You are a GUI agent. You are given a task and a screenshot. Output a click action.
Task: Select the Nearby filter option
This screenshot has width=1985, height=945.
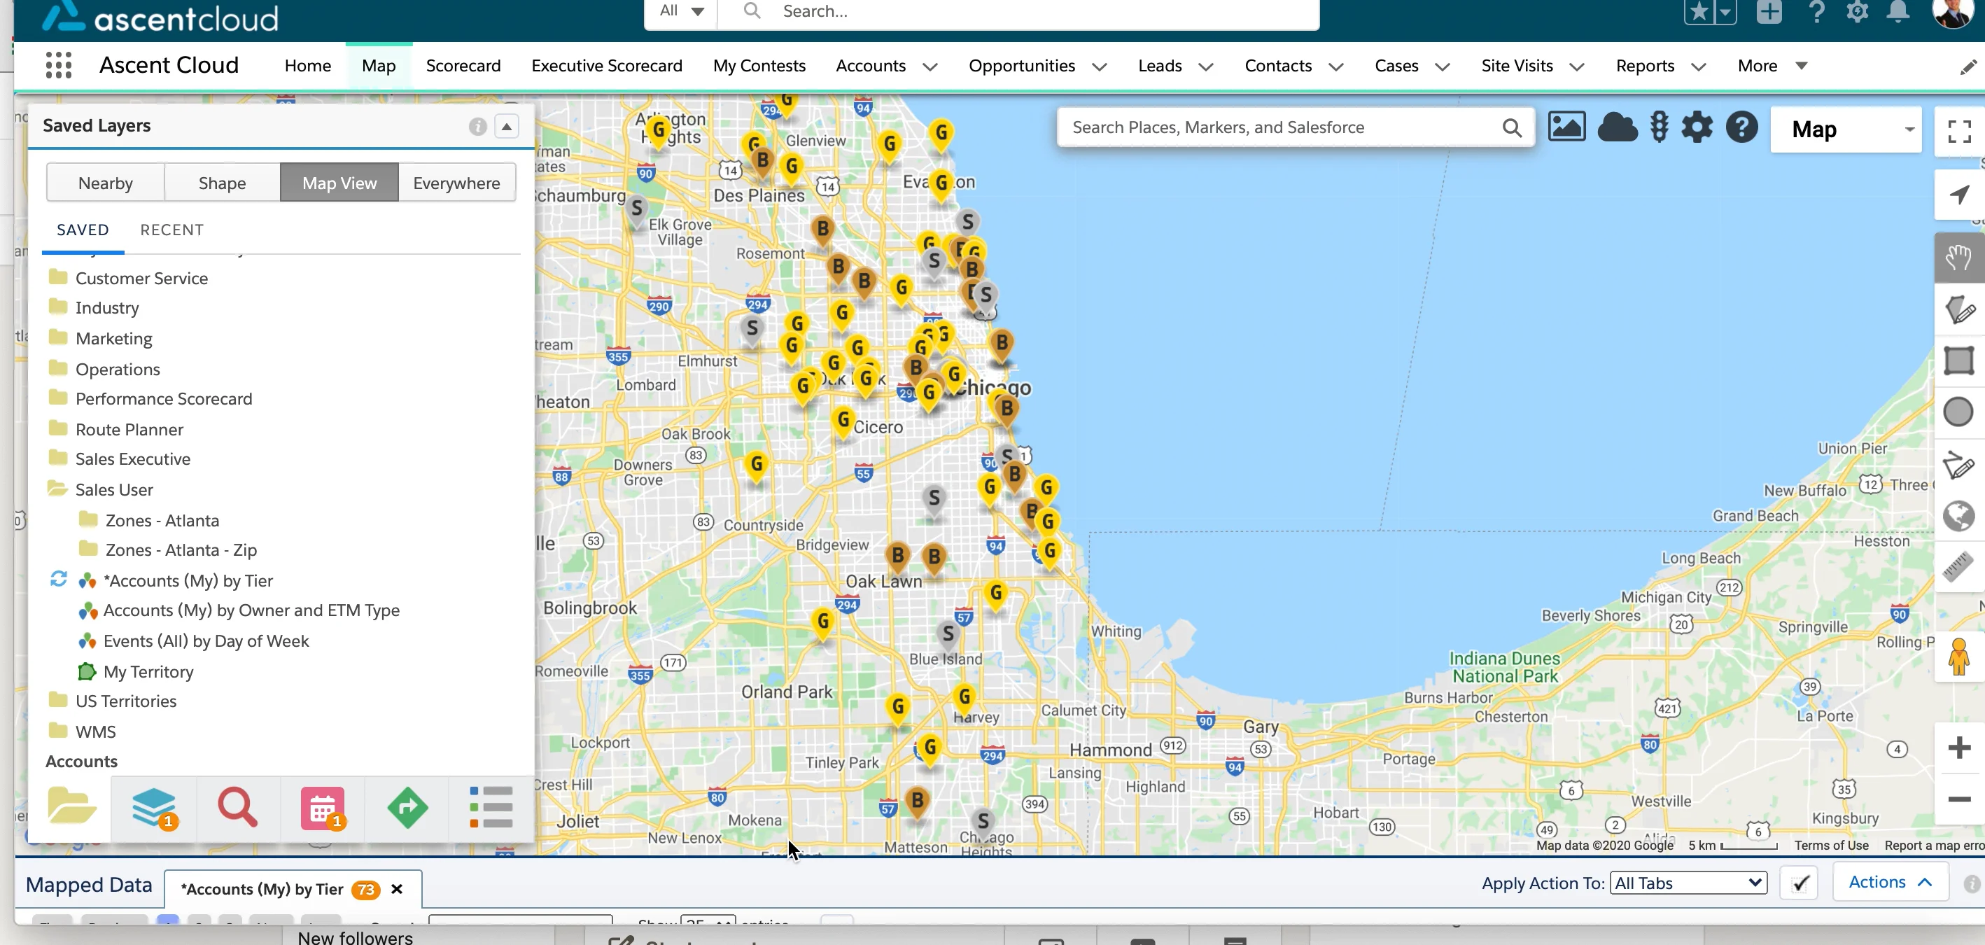[x=106, y=183]
